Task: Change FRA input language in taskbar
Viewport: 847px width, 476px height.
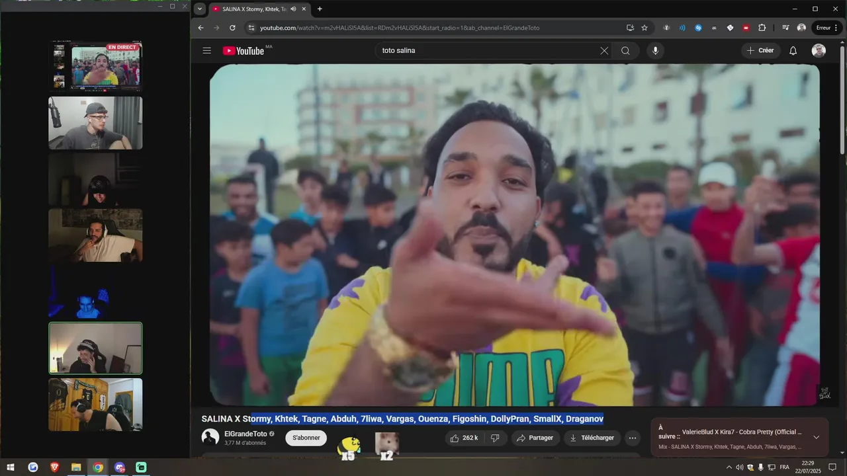Action: 784,467
